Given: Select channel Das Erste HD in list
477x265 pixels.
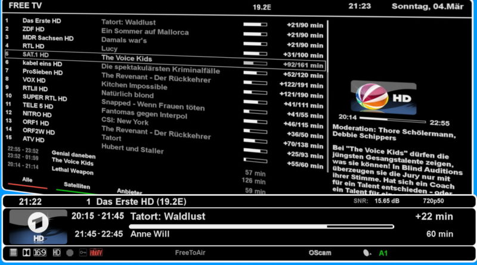Looking at the screenshot, I should tap(42, 21).
